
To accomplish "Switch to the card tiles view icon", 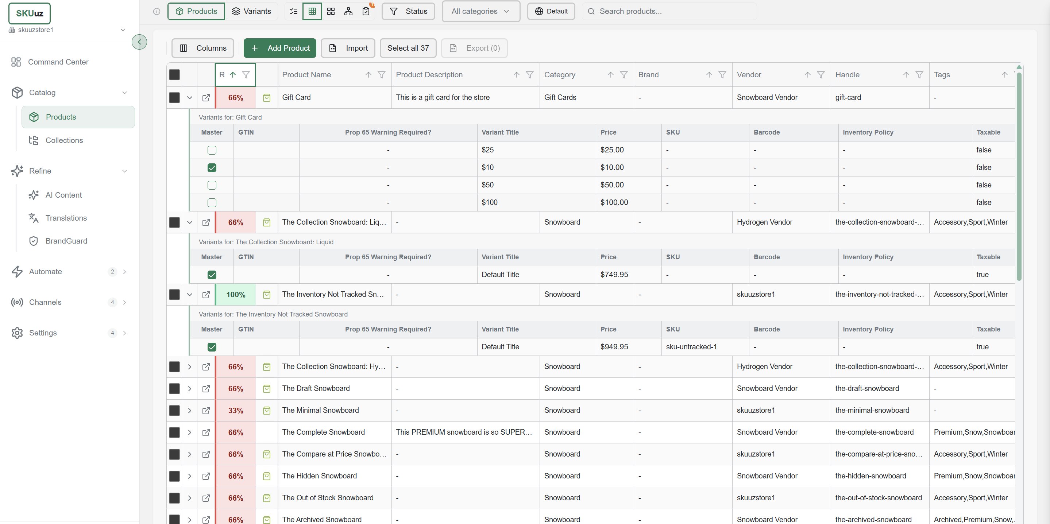I will point(331,11).
